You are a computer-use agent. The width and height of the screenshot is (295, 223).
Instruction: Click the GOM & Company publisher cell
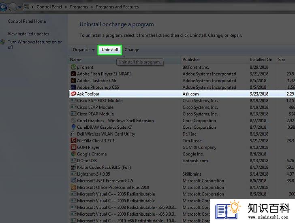pos(199,147)
